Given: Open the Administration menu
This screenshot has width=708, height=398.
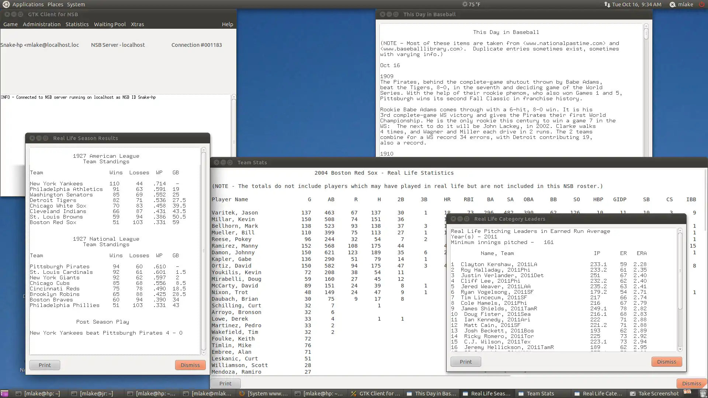Looking at the screenshot, I should pos(42,24).
